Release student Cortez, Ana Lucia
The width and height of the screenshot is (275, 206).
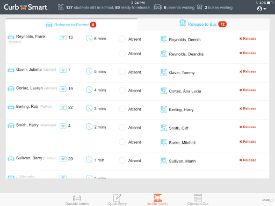click(x=248, y=90)
